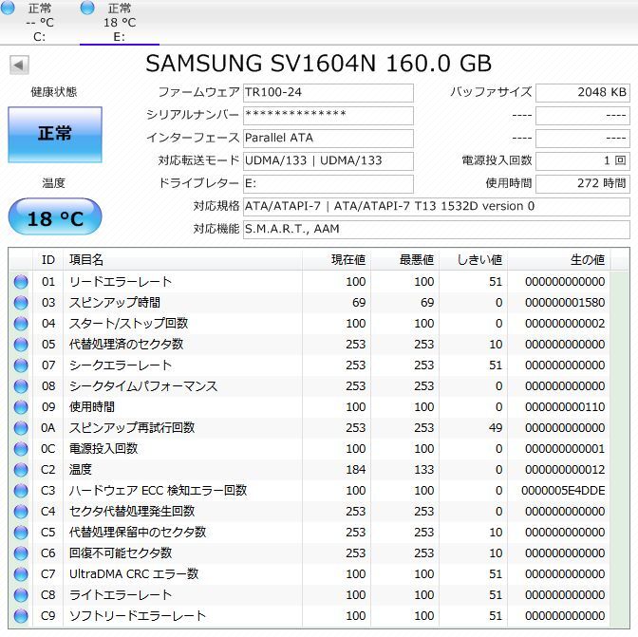This screenshot has width=638, height=637.
Task: Select the シークエラーレート attribute name
Action: (x=121, y=365)
